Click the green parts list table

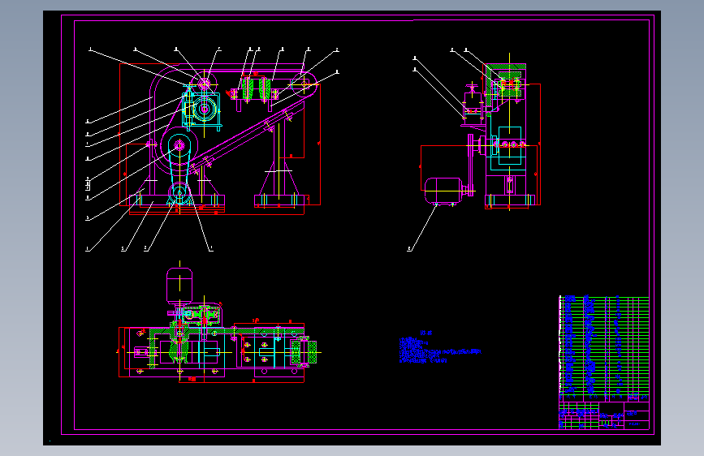(x=604, y=348)
